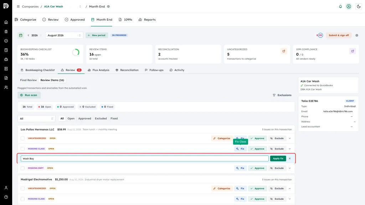Viewport: 365px width, 205px height.
Task: Switch to Flux Analysis tab
Action: click(98, 70)
